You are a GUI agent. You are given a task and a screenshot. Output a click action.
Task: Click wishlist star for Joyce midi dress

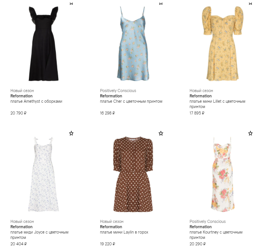(x=72, y=133)
